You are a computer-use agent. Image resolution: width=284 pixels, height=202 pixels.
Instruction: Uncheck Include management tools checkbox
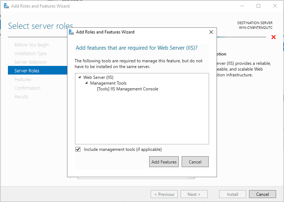coord(78,149)
